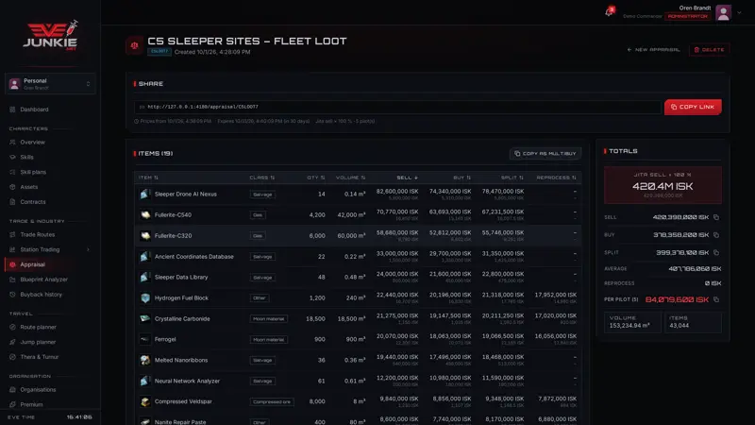Open Contracts page
The image size is (755, 425).
coord(33,202)
